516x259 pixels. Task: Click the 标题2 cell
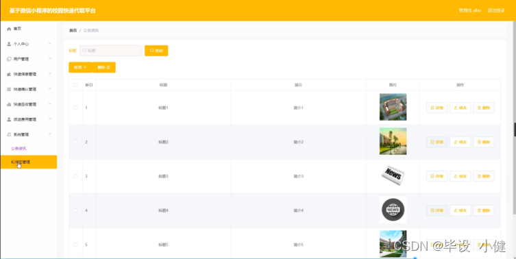(x=163, y=142)
